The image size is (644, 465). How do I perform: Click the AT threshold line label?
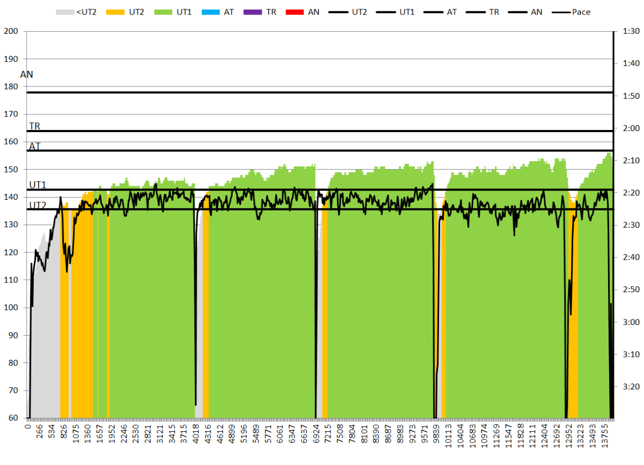[x=34, y=146]
